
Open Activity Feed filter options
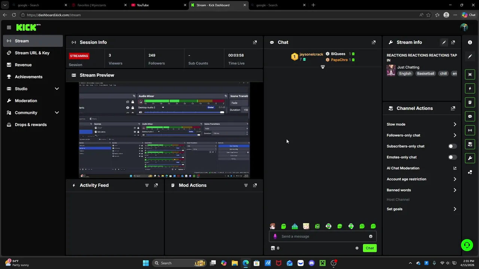tap(147, 185)
